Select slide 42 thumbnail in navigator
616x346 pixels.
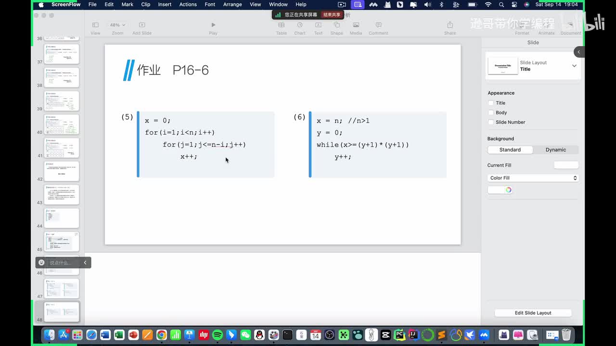tap(62, 171)
